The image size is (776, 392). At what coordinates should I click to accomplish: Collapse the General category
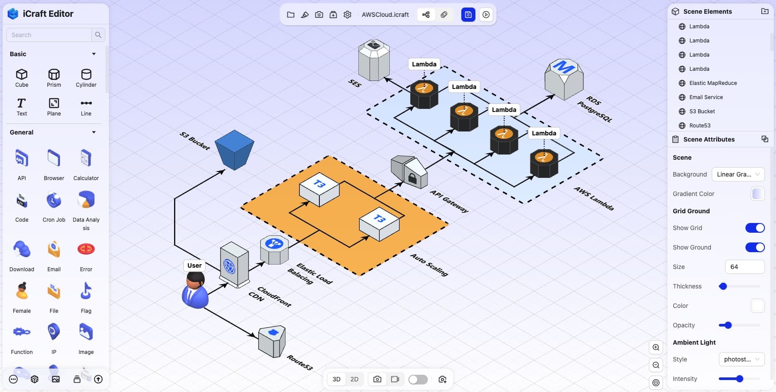coord(93,132)
